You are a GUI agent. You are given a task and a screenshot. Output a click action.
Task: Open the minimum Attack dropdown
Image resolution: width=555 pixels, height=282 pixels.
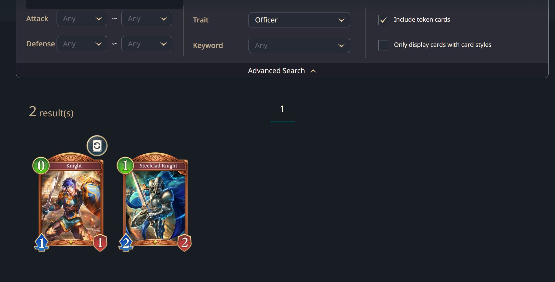click(x=82, y=19)
